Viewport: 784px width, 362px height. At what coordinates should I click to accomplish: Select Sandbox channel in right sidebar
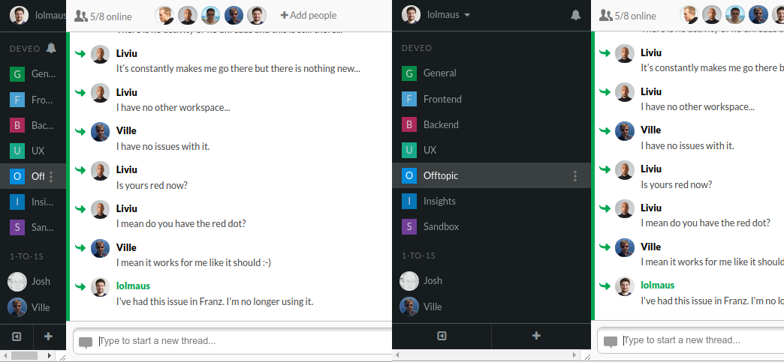click(491, 226)
